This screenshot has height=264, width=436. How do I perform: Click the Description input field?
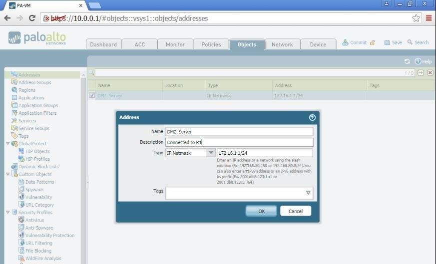pos(239,142)
